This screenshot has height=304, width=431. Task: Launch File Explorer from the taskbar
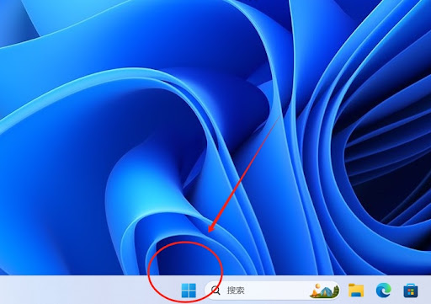(356, 290)
